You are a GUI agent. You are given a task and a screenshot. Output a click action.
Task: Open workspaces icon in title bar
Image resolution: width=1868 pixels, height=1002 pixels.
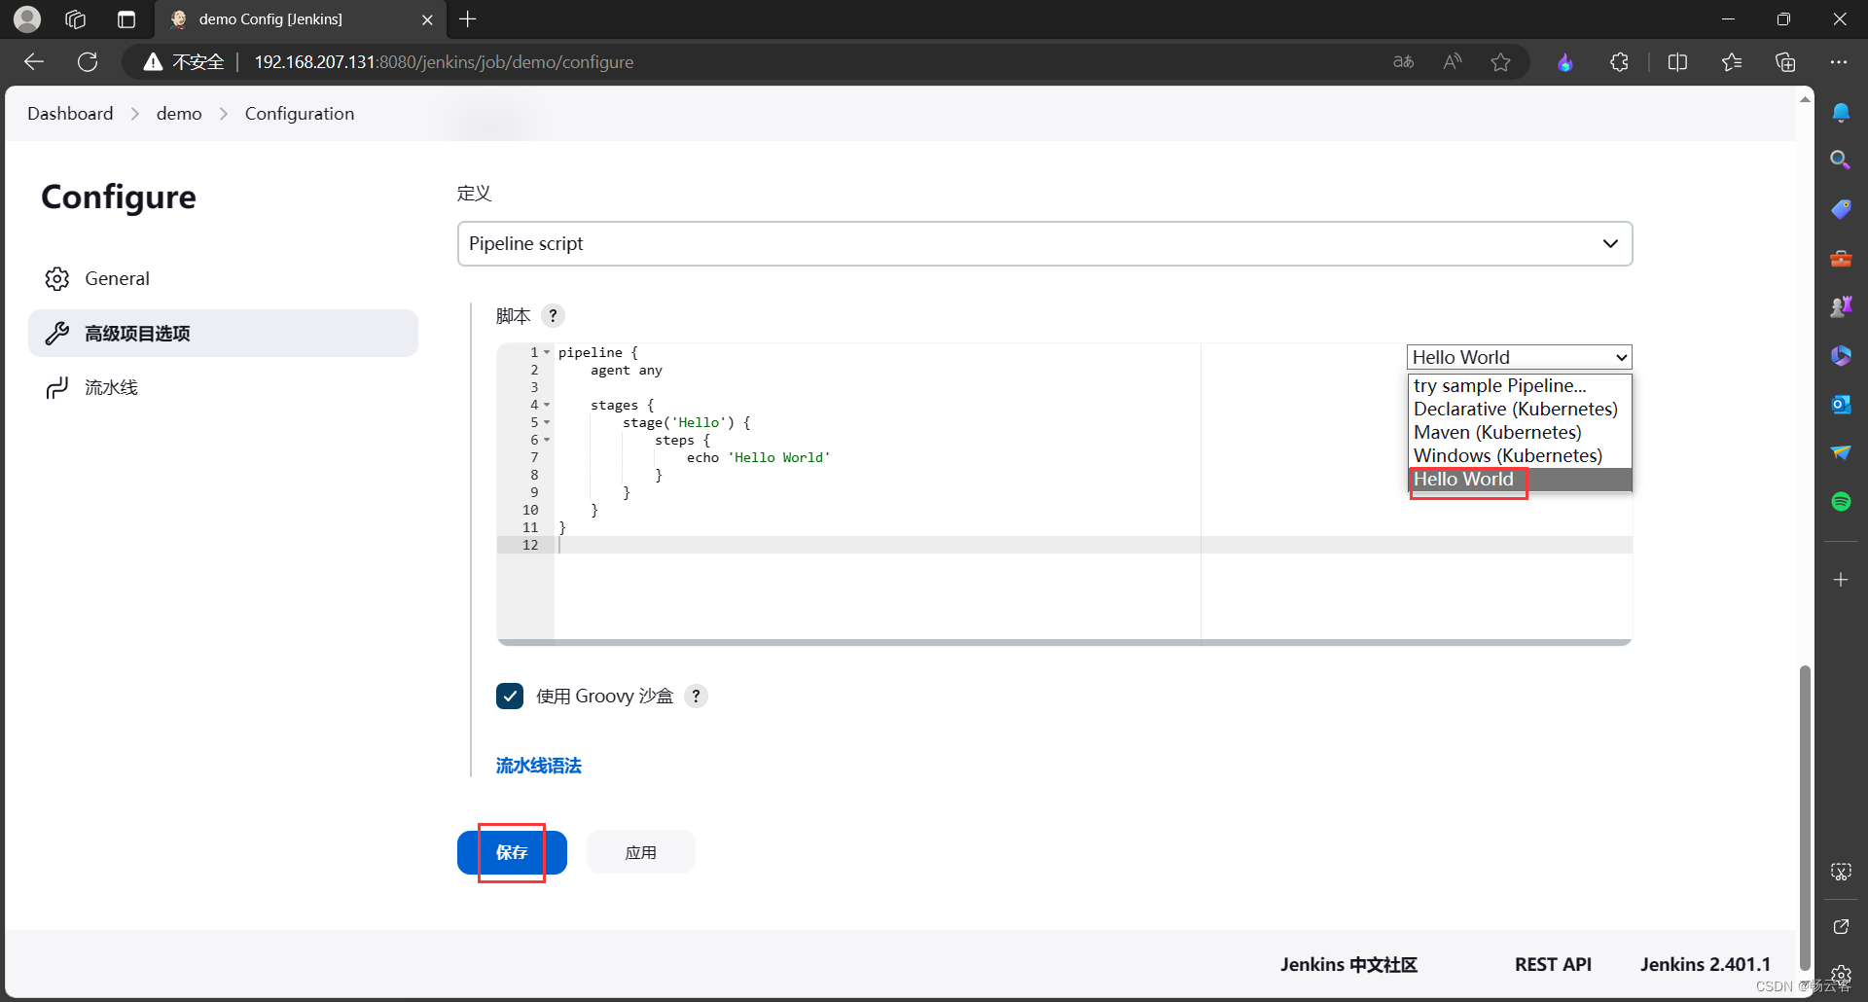(76, 19)
